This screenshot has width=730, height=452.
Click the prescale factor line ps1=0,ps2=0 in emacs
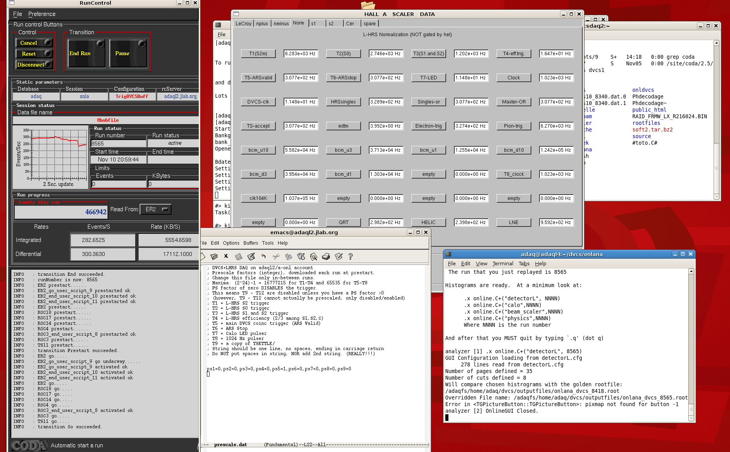[279, 369]
